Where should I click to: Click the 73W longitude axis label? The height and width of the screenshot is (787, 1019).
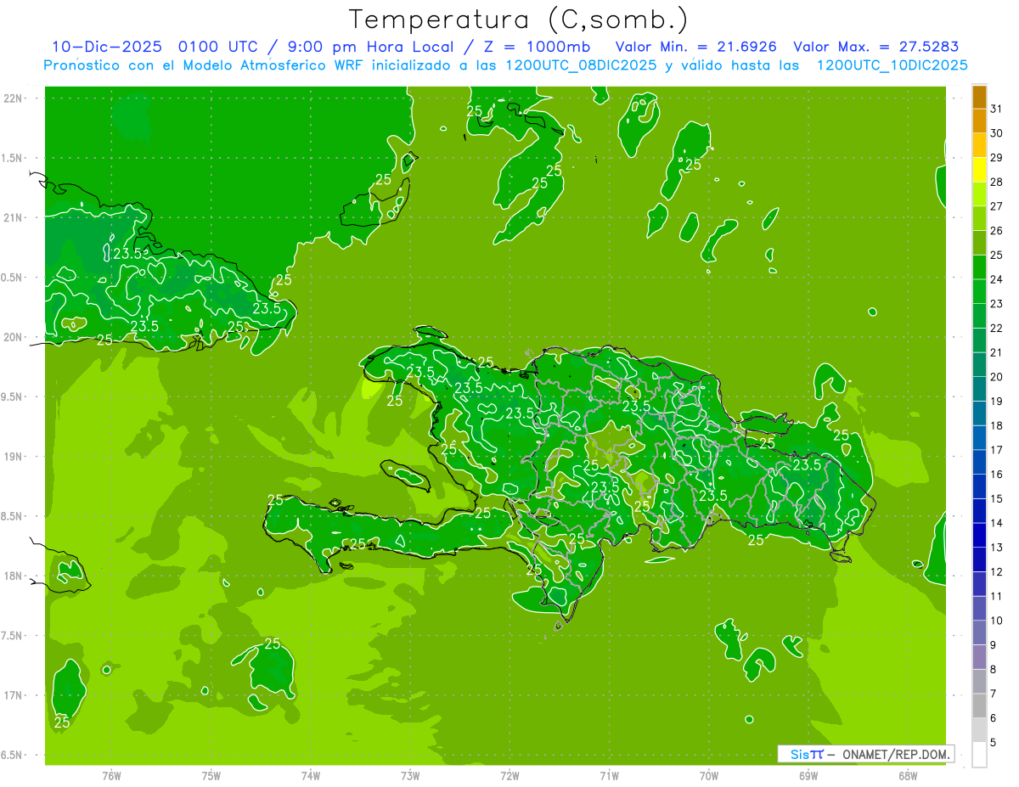(x=410, y=776)
